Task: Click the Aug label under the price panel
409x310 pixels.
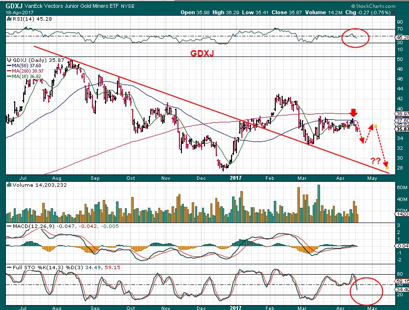Action: click(x=57, y=178)
